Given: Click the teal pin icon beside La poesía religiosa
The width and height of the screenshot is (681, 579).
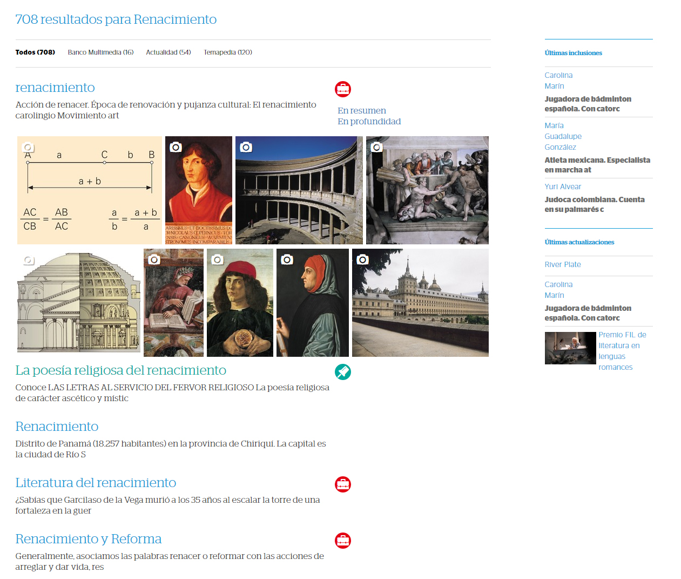Looking at the screenshot, I should (343, 372).
